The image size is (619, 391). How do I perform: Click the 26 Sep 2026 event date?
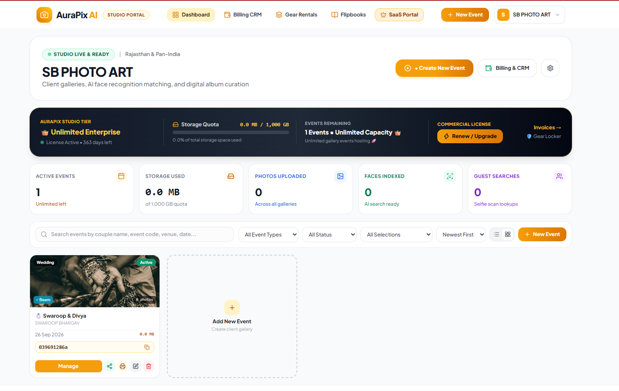coord(49,335)
